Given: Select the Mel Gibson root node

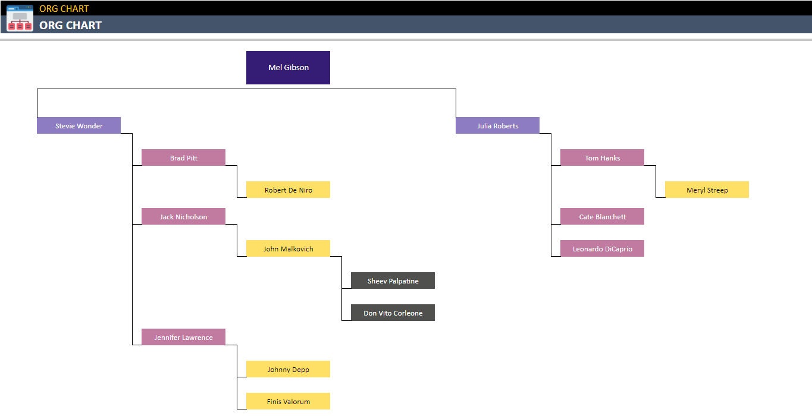Looking at the screenshot, I should pyautogui.click(x=288, y=67).
